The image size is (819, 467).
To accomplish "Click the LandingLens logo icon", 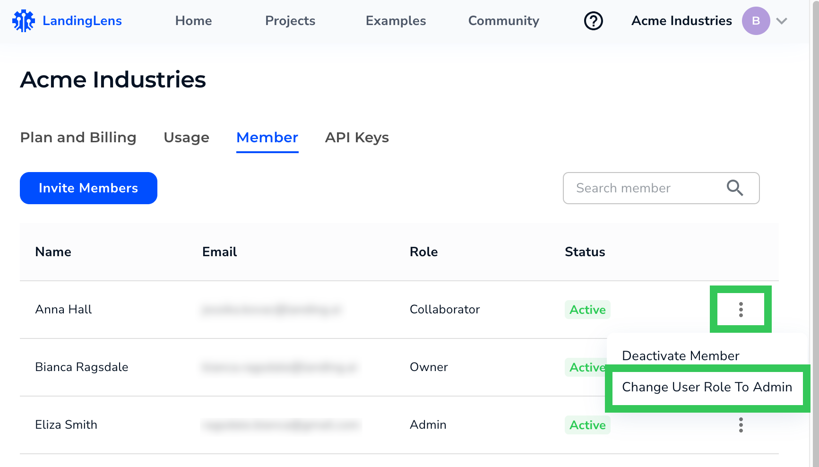I will coord(23,21).
